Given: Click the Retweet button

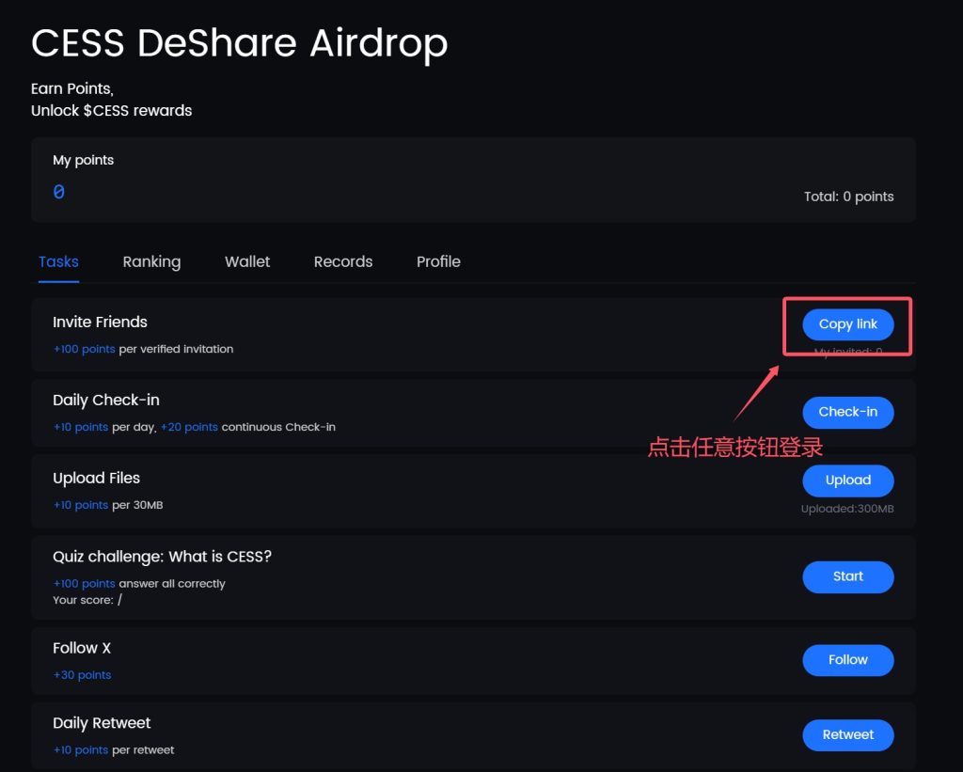Looking at the screenshot, I should point(847,735).
